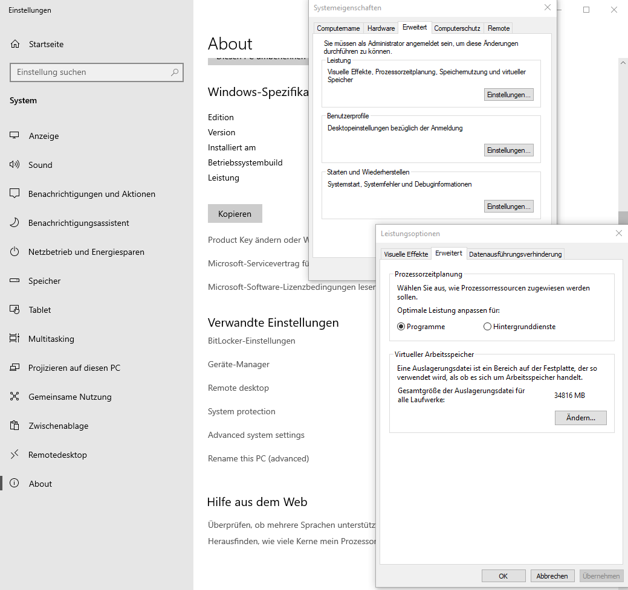Image resolution: width=628 pixels, height=590 pixels.
Task: Click the Settings page scrollbar up arrow
Action: (x=623, y=63)
